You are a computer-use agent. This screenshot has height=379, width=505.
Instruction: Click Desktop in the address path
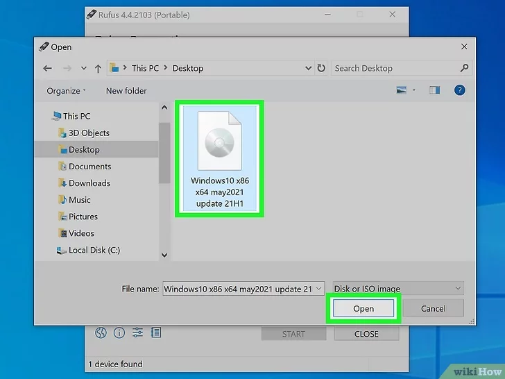pos(188,68)
